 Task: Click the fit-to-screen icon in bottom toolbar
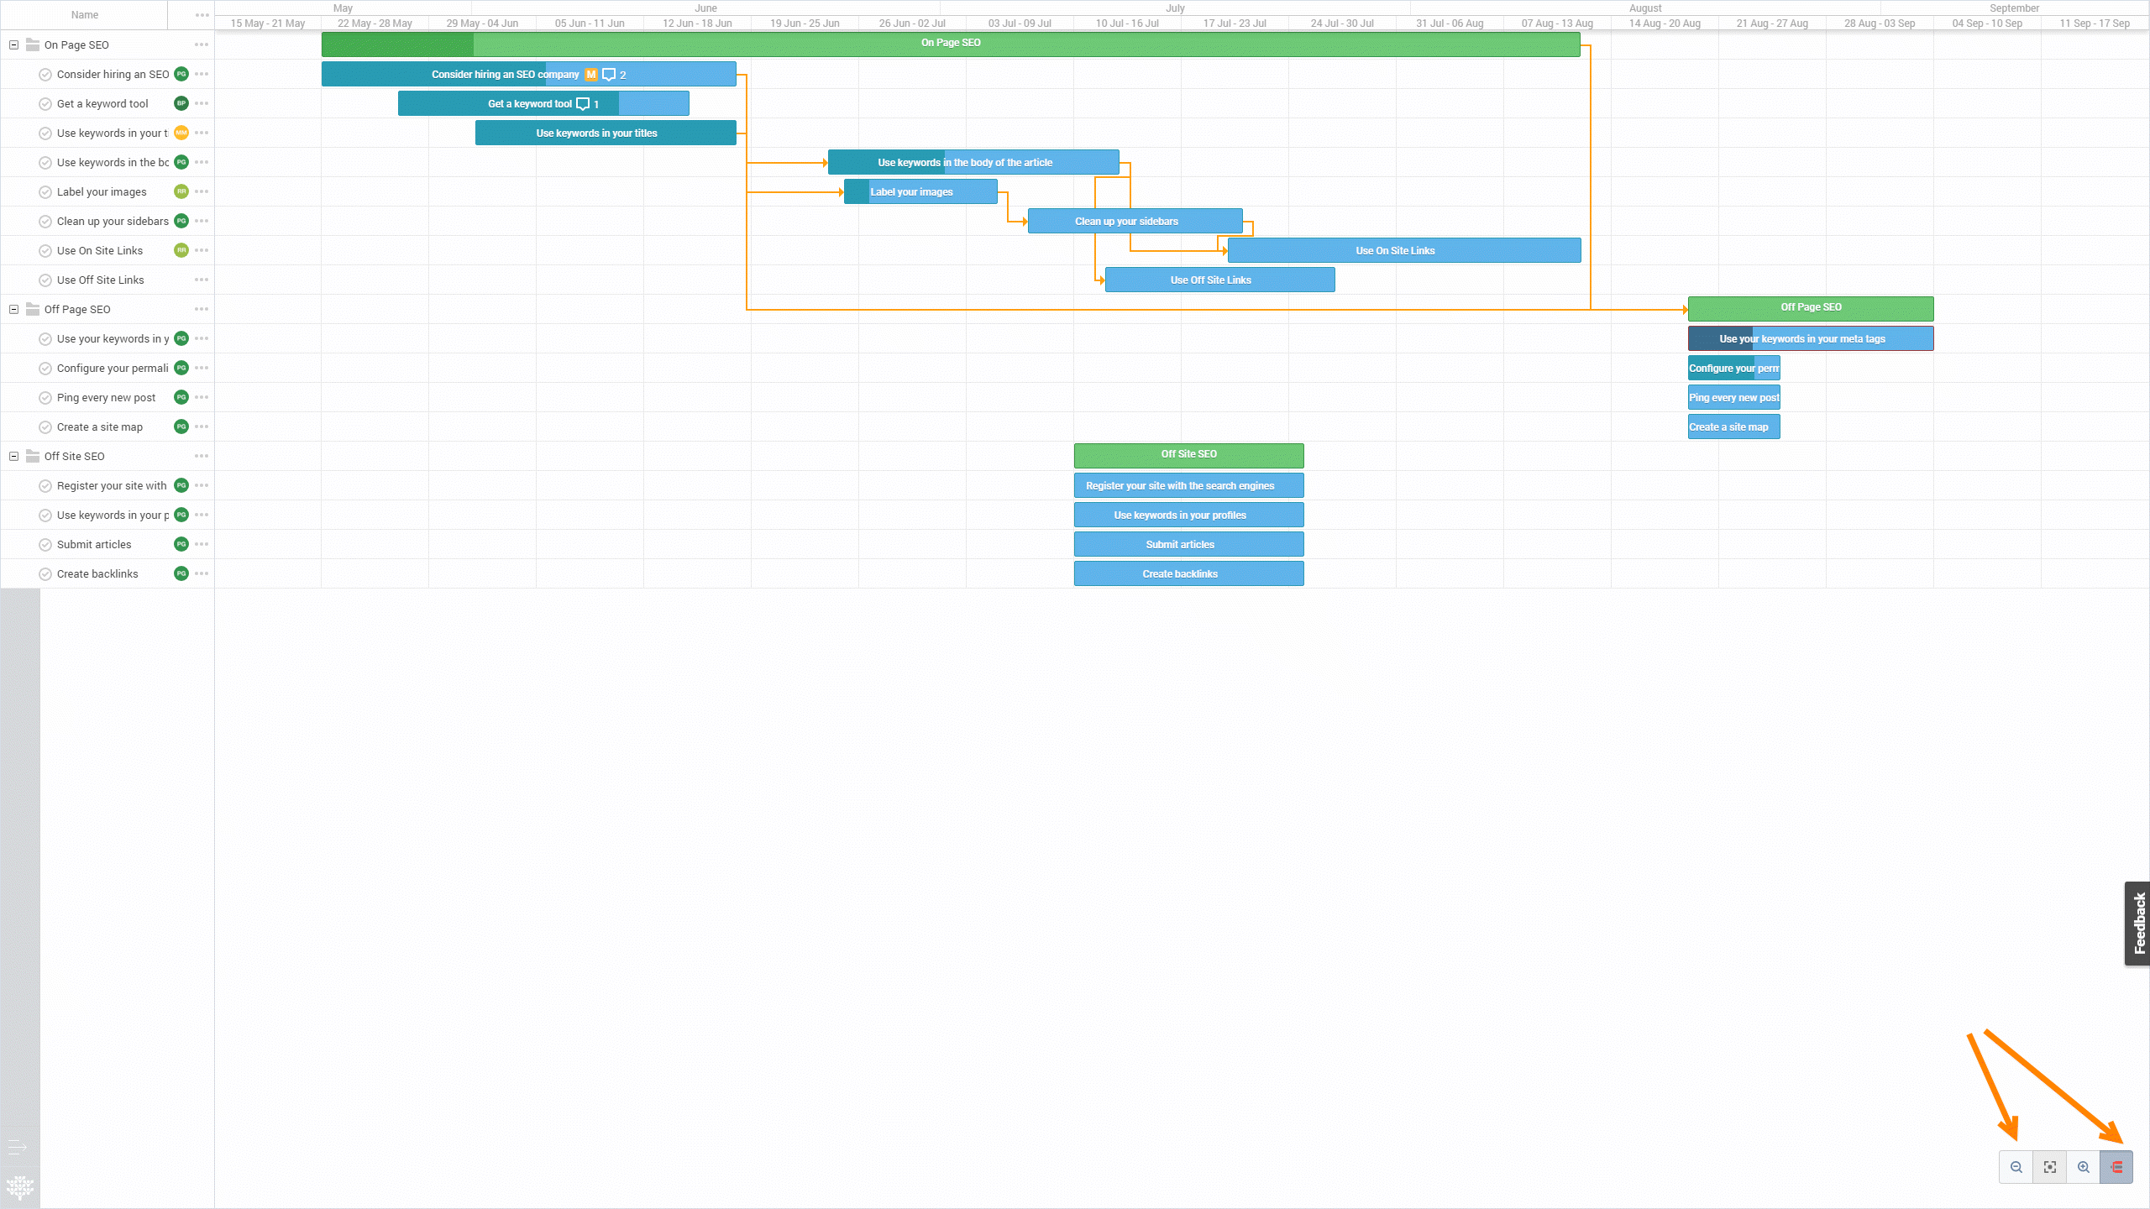2050,1166
